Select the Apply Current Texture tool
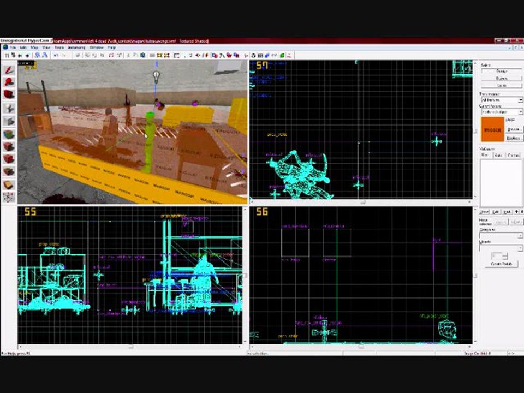 pos(9,147)
